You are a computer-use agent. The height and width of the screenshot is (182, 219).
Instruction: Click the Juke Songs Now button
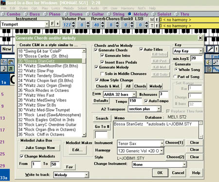coord(40,148)
